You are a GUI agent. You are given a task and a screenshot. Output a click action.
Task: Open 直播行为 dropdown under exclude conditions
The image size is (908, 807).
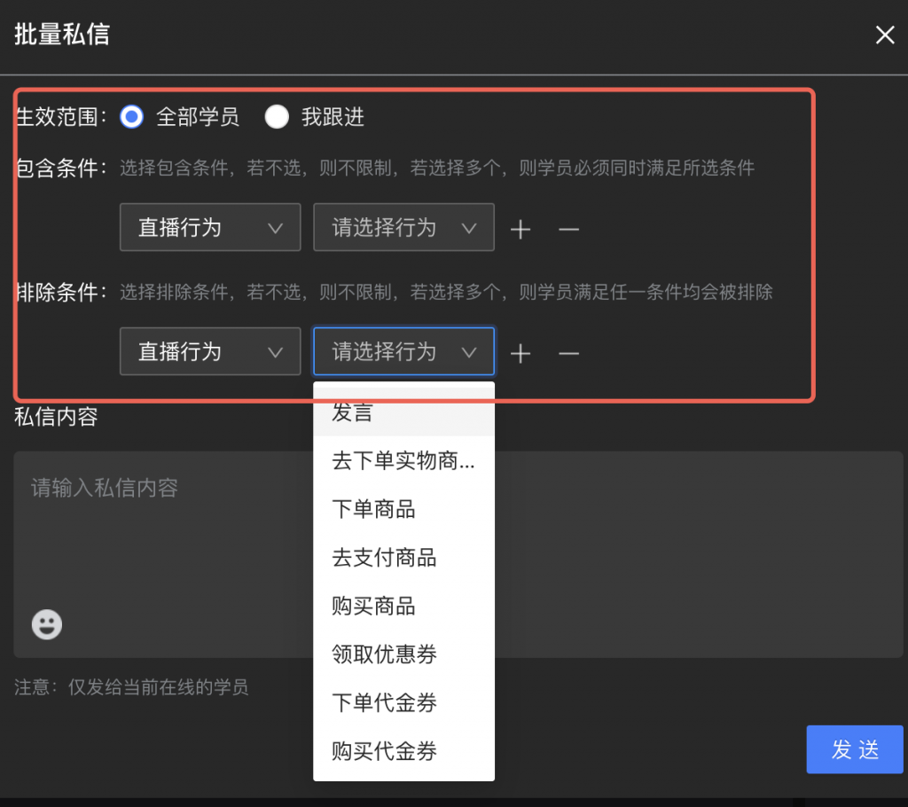pos(209,352)
